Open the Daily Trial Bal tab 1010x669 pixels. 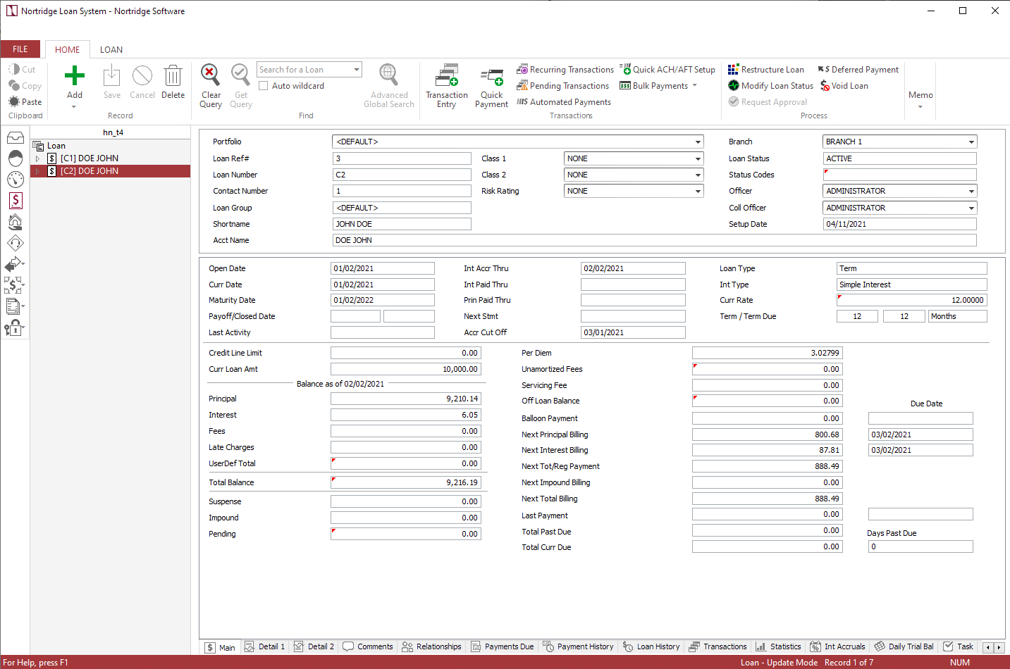[x=904, y=646]
